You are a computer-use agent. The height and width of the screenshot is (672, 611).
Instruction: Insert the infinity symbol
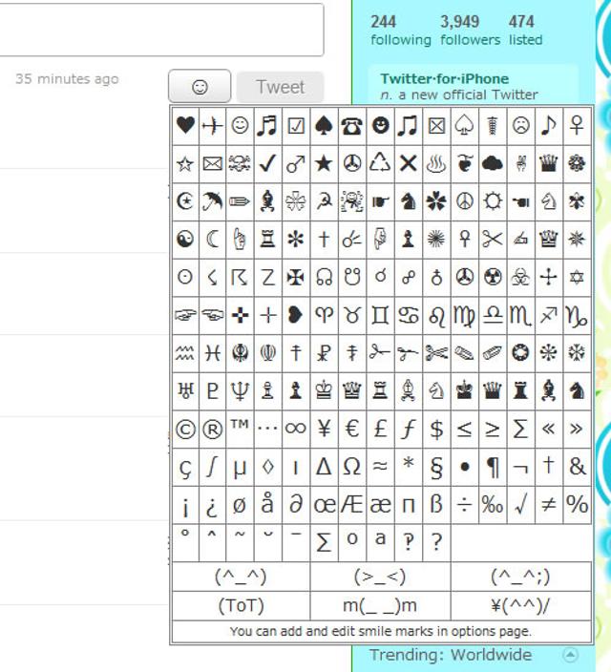point(296,429)
